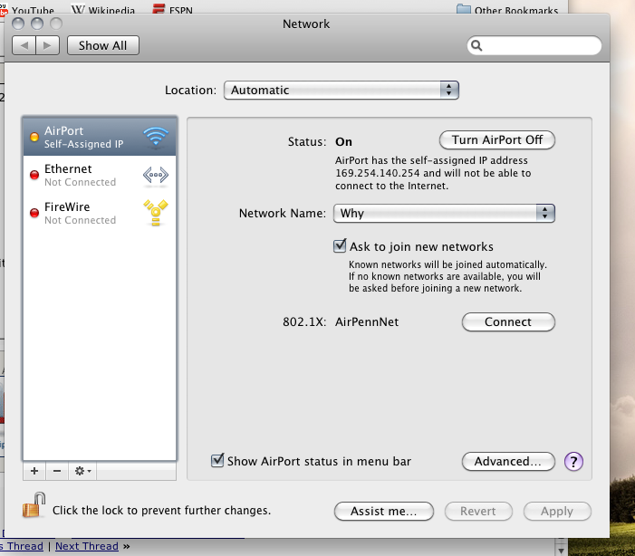Screen dimensions: 635x556
Task: Click the red Ethernet status dot
Action: pyautogui.click(x=34, y=175)
